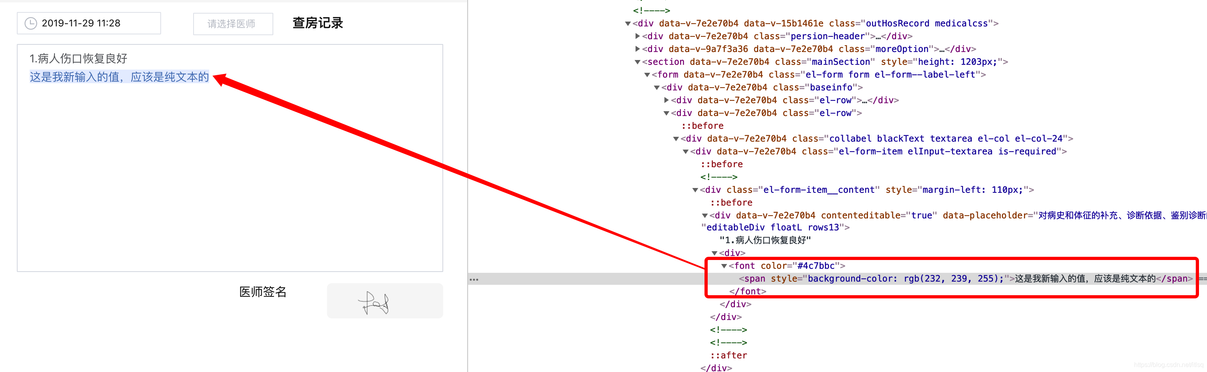This screenshot has height=372, width=1207.
Task: Collapse the second expanded el-row div
Action: (666, 113)
